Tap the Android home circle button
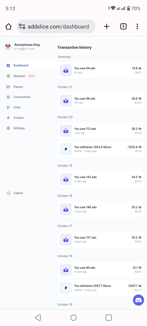147x326 pixels. (x=73, y=318)
